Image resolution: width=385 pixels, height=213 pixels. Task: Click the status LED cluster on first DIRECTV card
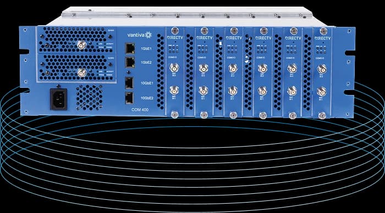pyautogui.click(x=173, y=49)
